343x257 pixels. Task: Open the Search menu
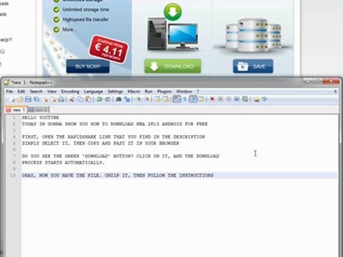coord(36,91)
